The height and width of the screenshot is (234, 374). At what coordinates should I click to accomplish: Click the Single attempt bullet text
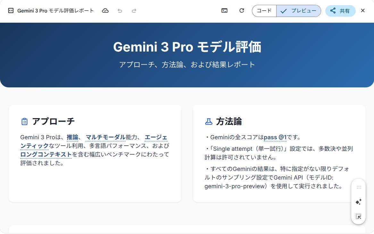tap(278, 153)
